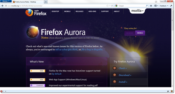
Task: Open the 'by default' link
Action: 57,74
